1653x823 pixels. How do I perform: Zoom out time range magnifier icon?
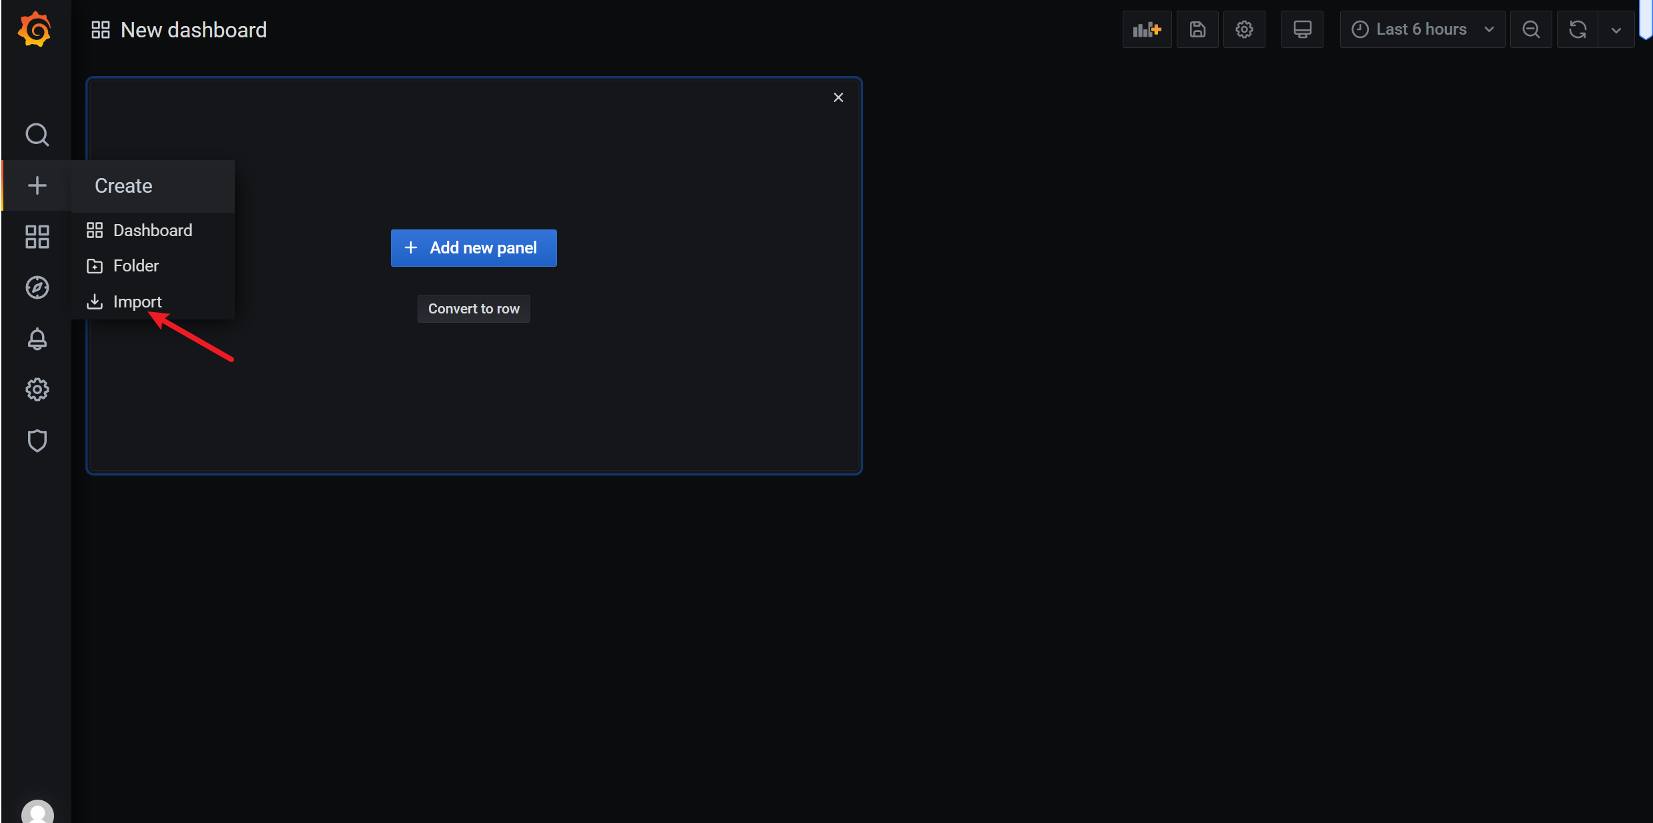pyautogui.click(x=1531, y=29)
